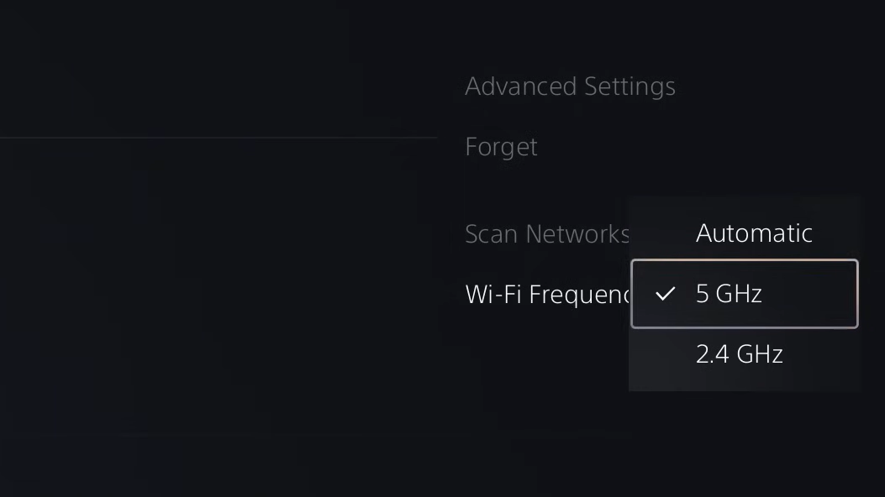Click the "2.4 GHz" label text
885x497 pixels.
click(x=739, y=354)
